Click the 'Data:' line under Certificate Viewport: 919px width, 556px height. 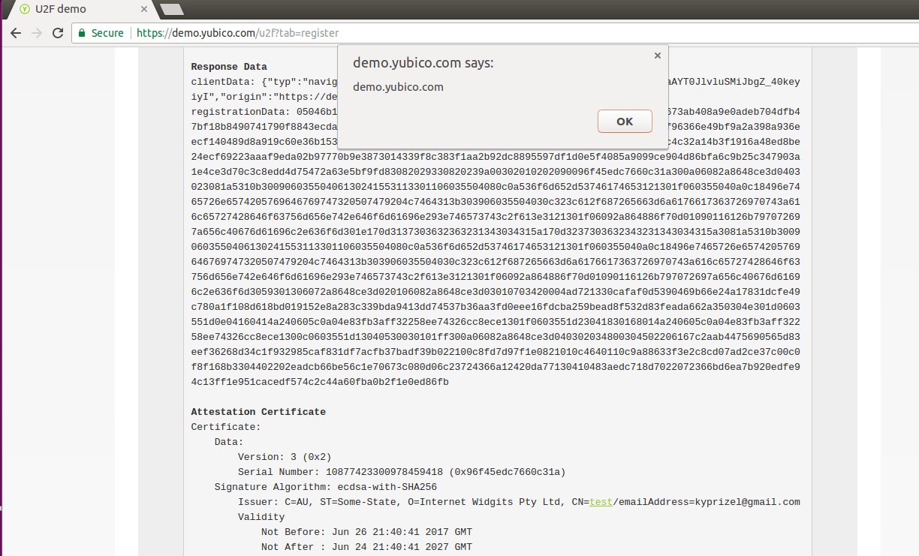[x=229, y=442]
